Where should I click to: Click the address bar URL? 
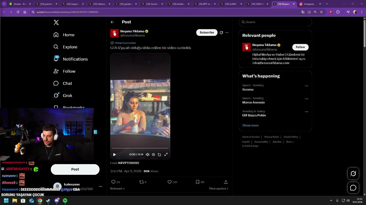point(67,12)
